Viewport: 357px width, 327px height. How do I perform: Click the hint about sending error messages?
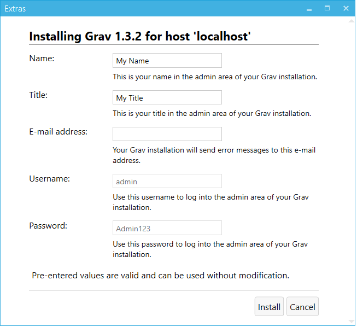click(x=215, y=156)
